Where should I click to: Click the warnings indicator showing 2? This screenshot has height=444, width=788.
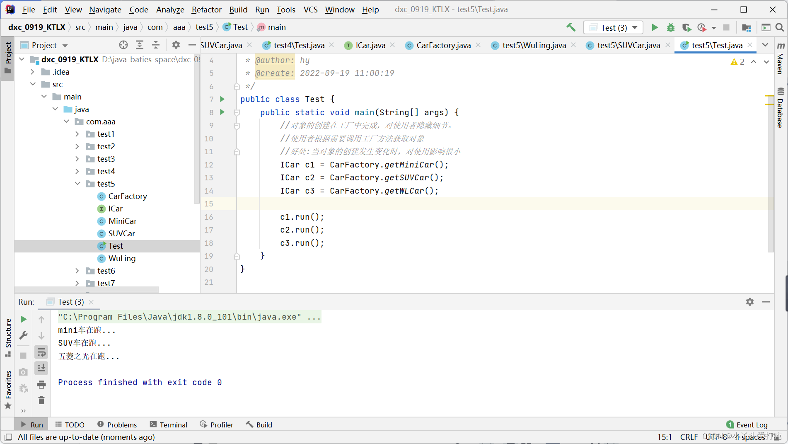click(x=737, y=62)
